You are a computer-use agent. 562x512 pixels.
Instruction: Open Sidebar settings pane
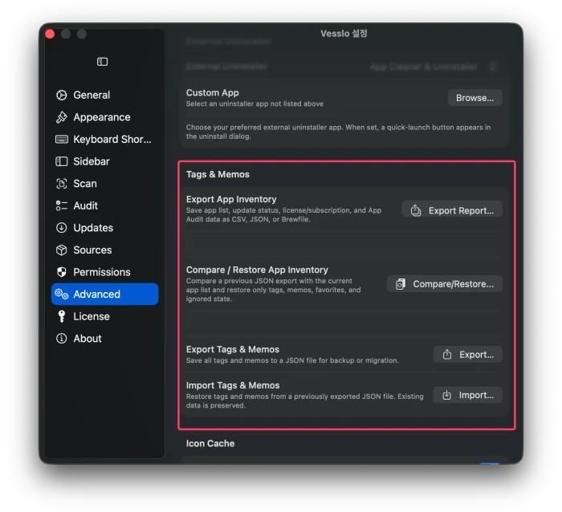coord(104,161)
